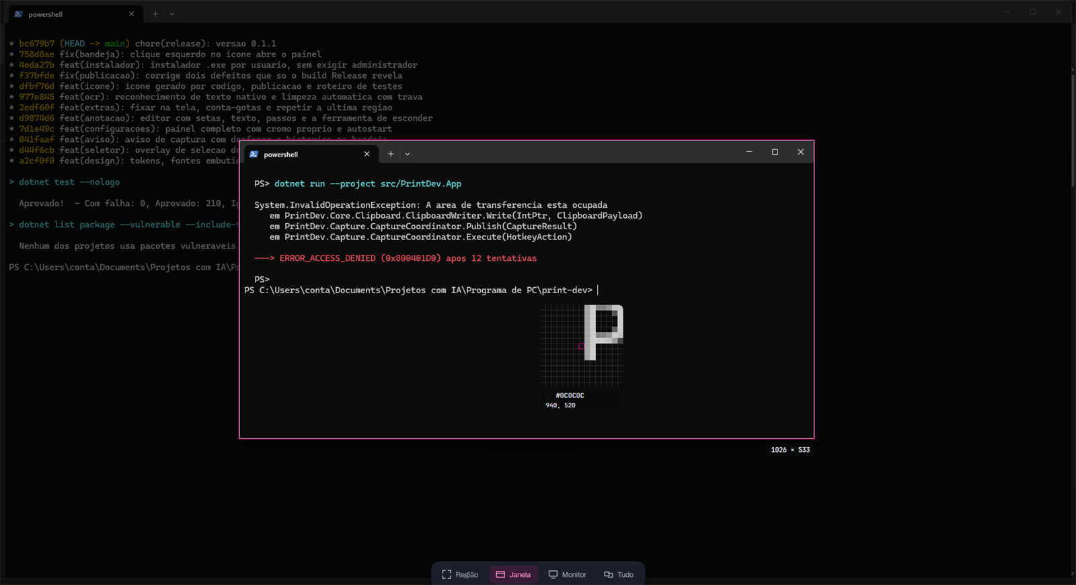The height and width of the screenshot is (585, 1076).
Task: Open new tab in front terminal window
Action: point(391,154)
